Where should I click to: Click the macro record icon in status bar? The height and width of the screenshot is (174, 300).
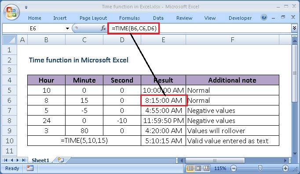(30, 168)
